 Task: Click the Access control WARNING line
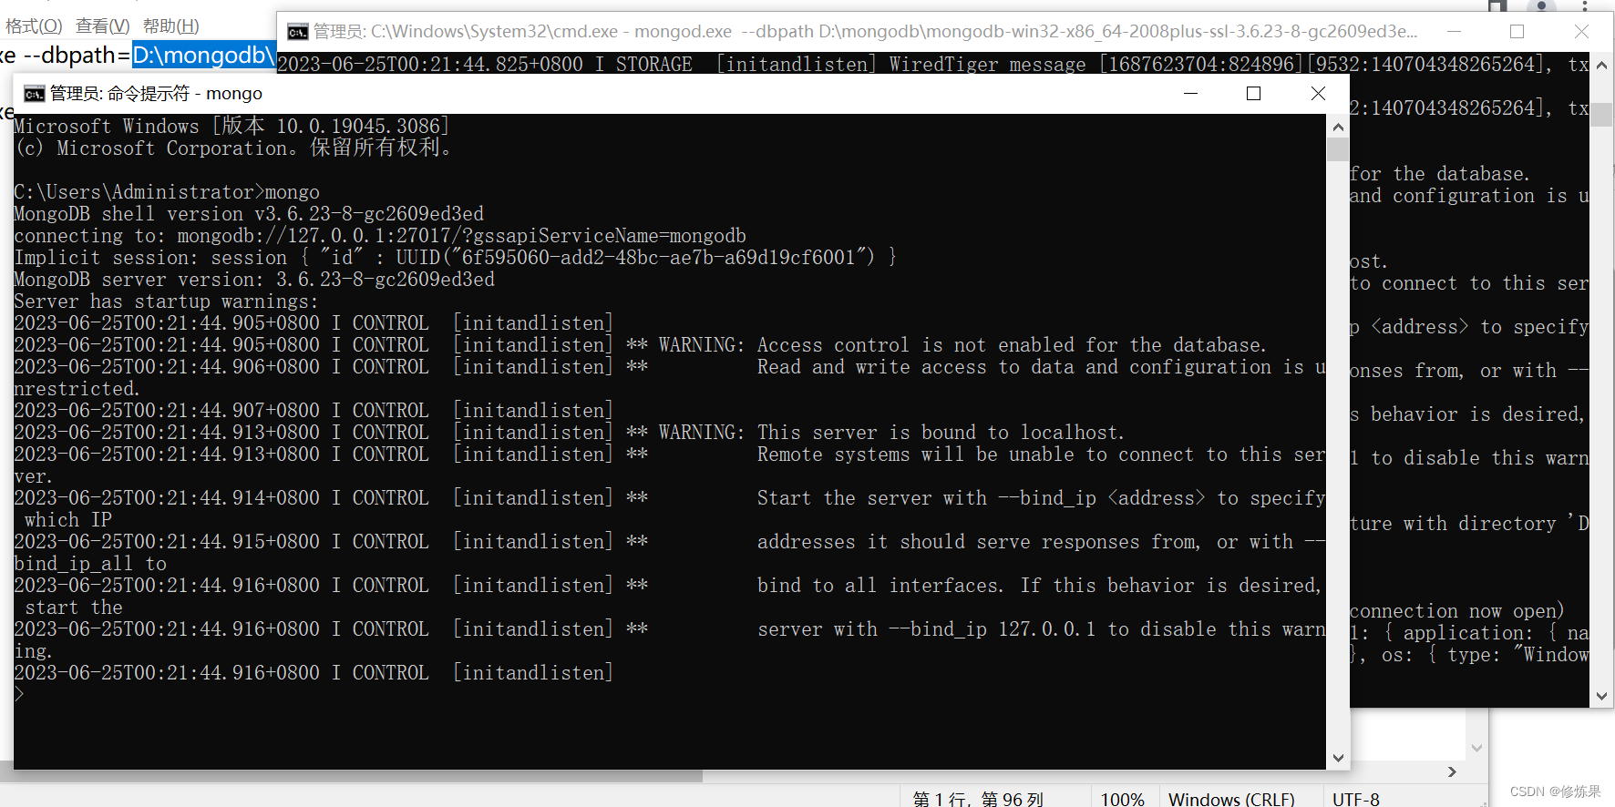pyautogui.click(x=641, y=345)
